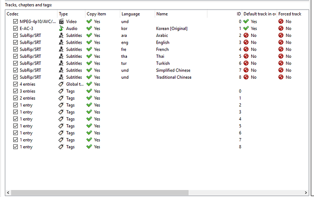The height and width of the screenshot is (197, 314).
Task: Uncheck the 3 entries tags checkbox
Action: [x=15, y=91]
